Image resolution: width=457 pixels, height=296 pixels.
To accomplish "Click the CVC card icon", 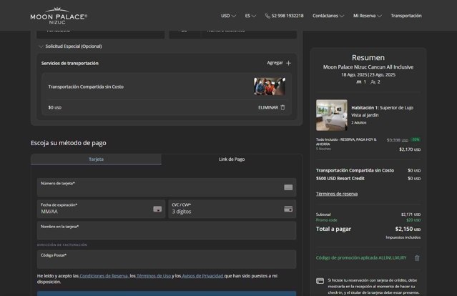I will coord(288,209).
